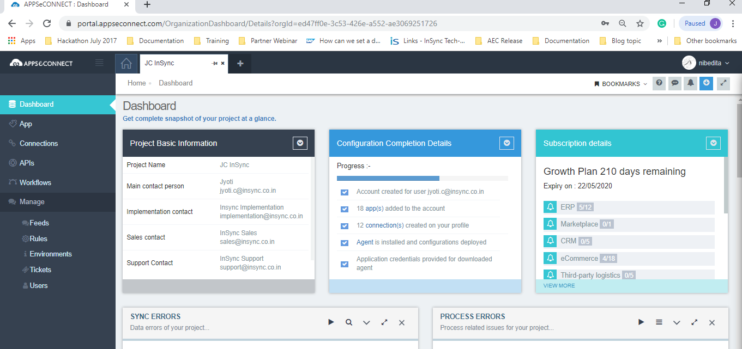Expand Manage in the sidebar
The height and width of the screenshot is (349, 742).
click(58, 201)
